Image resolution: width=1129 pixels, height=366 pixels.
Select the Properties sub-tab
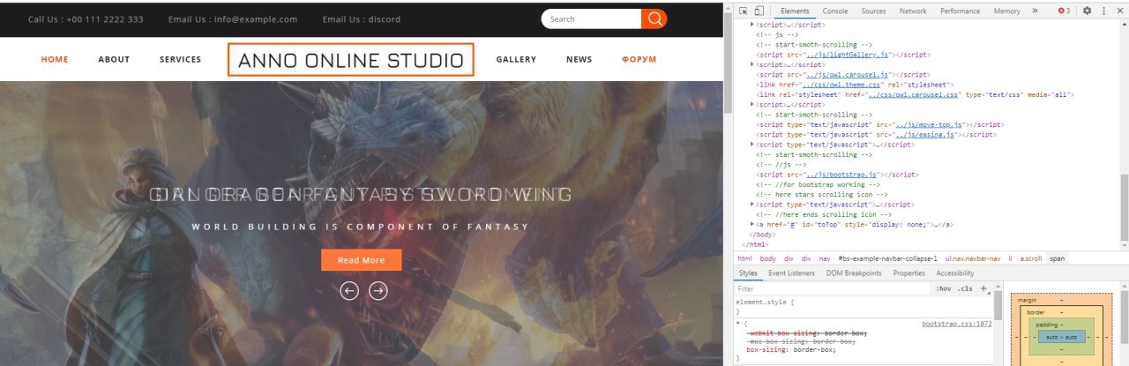(x=908, y=273)
